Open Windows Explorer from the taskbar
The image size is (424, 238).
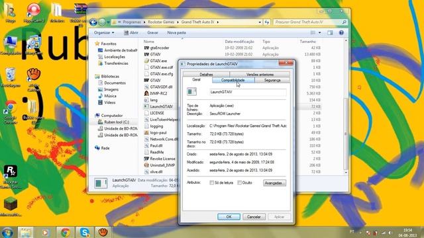pos(26,232)
